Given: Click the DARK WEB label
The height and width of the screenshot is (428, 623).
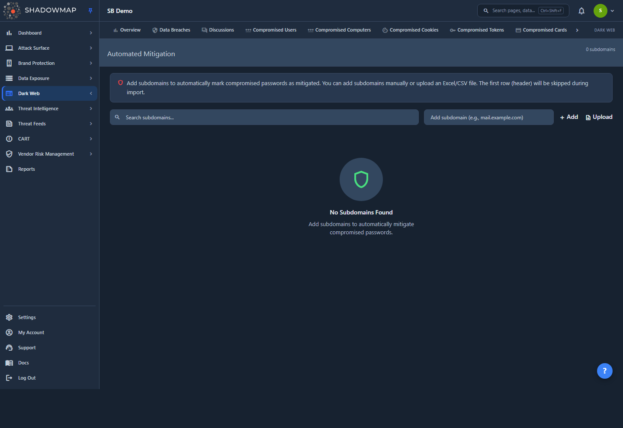Looking at the screenshot, I should pos(604,30).
